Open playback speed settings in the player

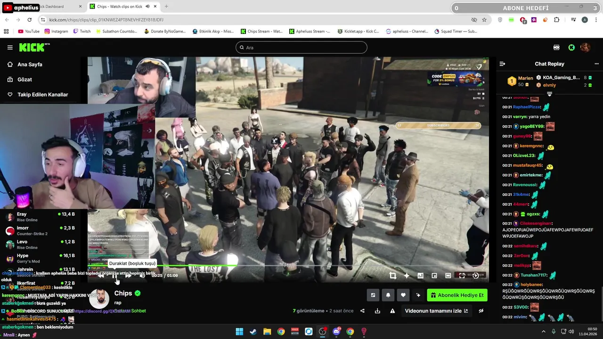click(x=476, y=275)
